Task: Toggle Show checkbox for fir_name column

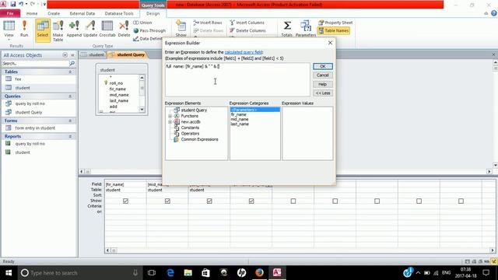Action: click(x=125, y=201)
